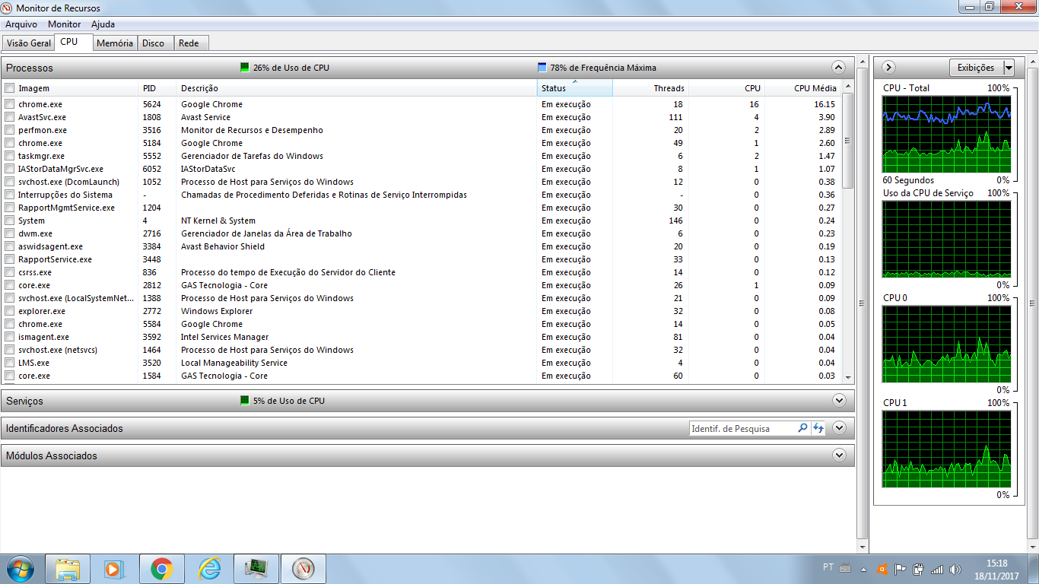Launch Windows Media Player taskbar icon
This screenshot has height=584, width=1039.
(x=113, y=569)
